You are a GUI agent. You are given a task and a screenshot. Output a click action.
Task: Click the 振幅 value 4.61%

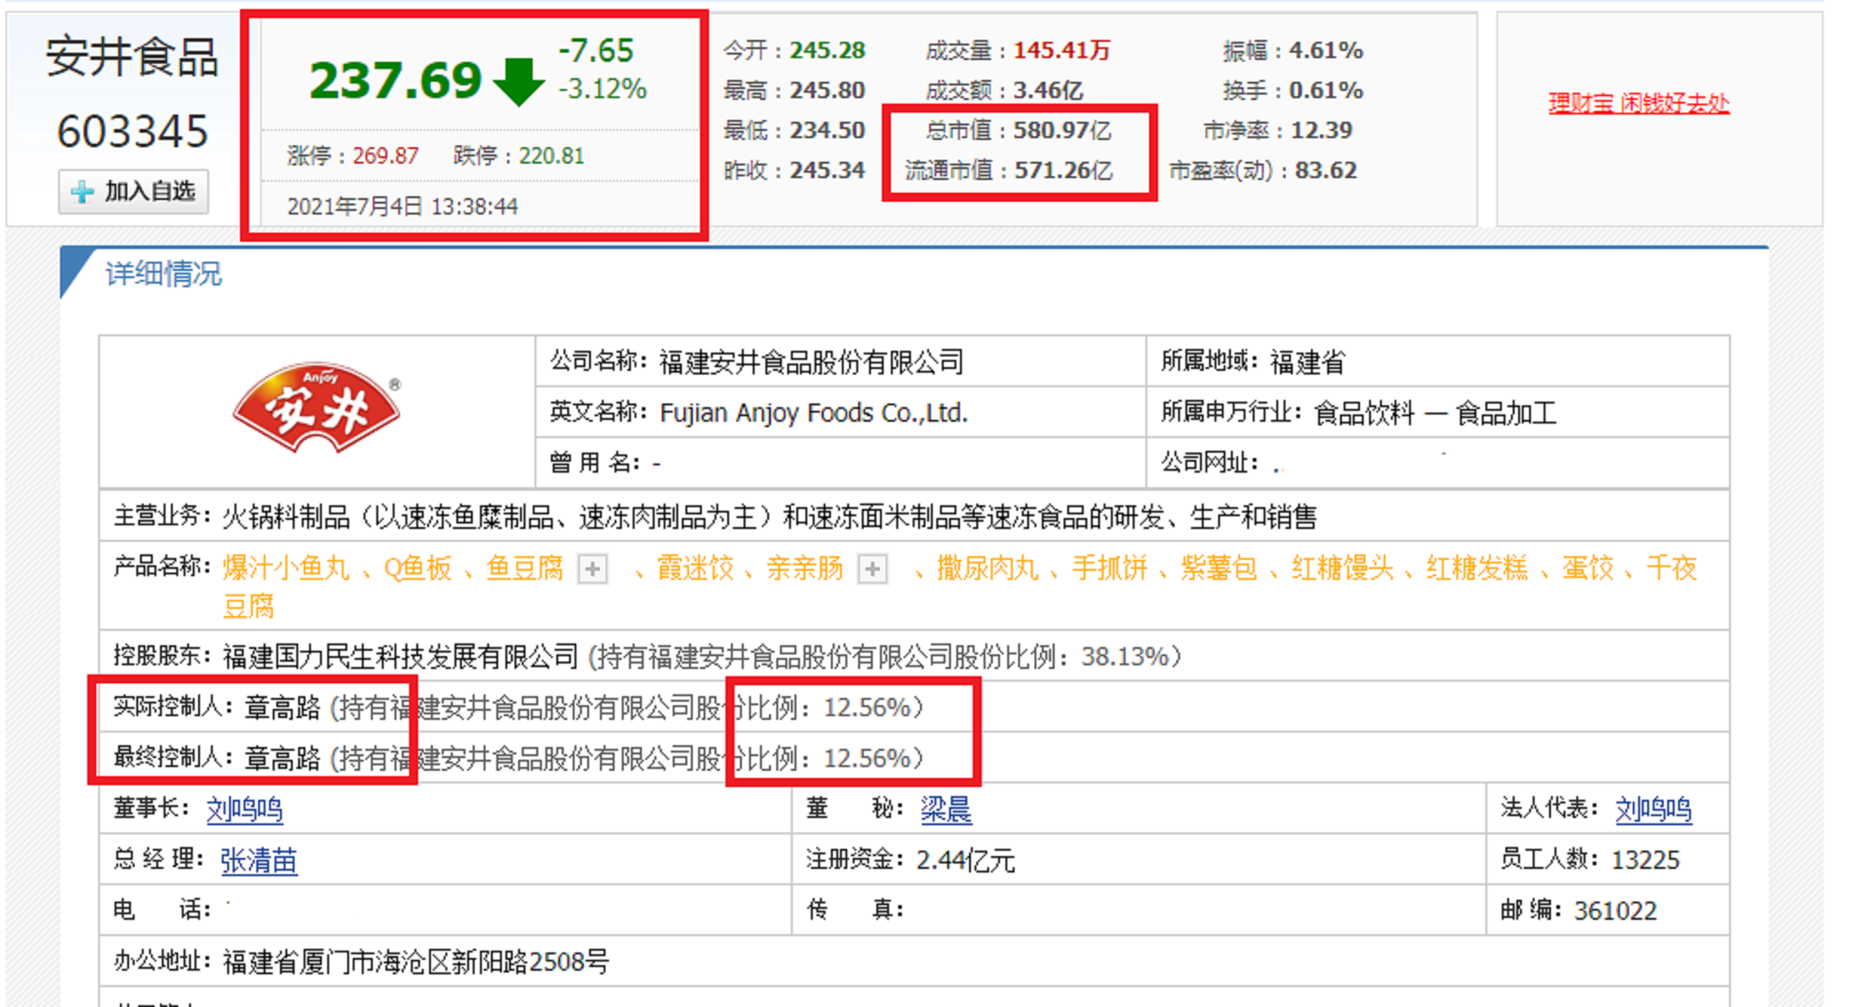click(x=1326, y=50)
